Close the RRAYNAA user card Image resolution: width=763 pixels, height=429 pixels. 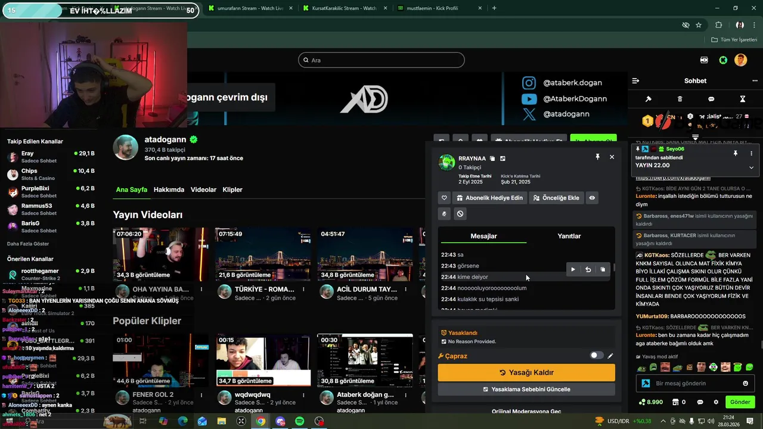612,157
